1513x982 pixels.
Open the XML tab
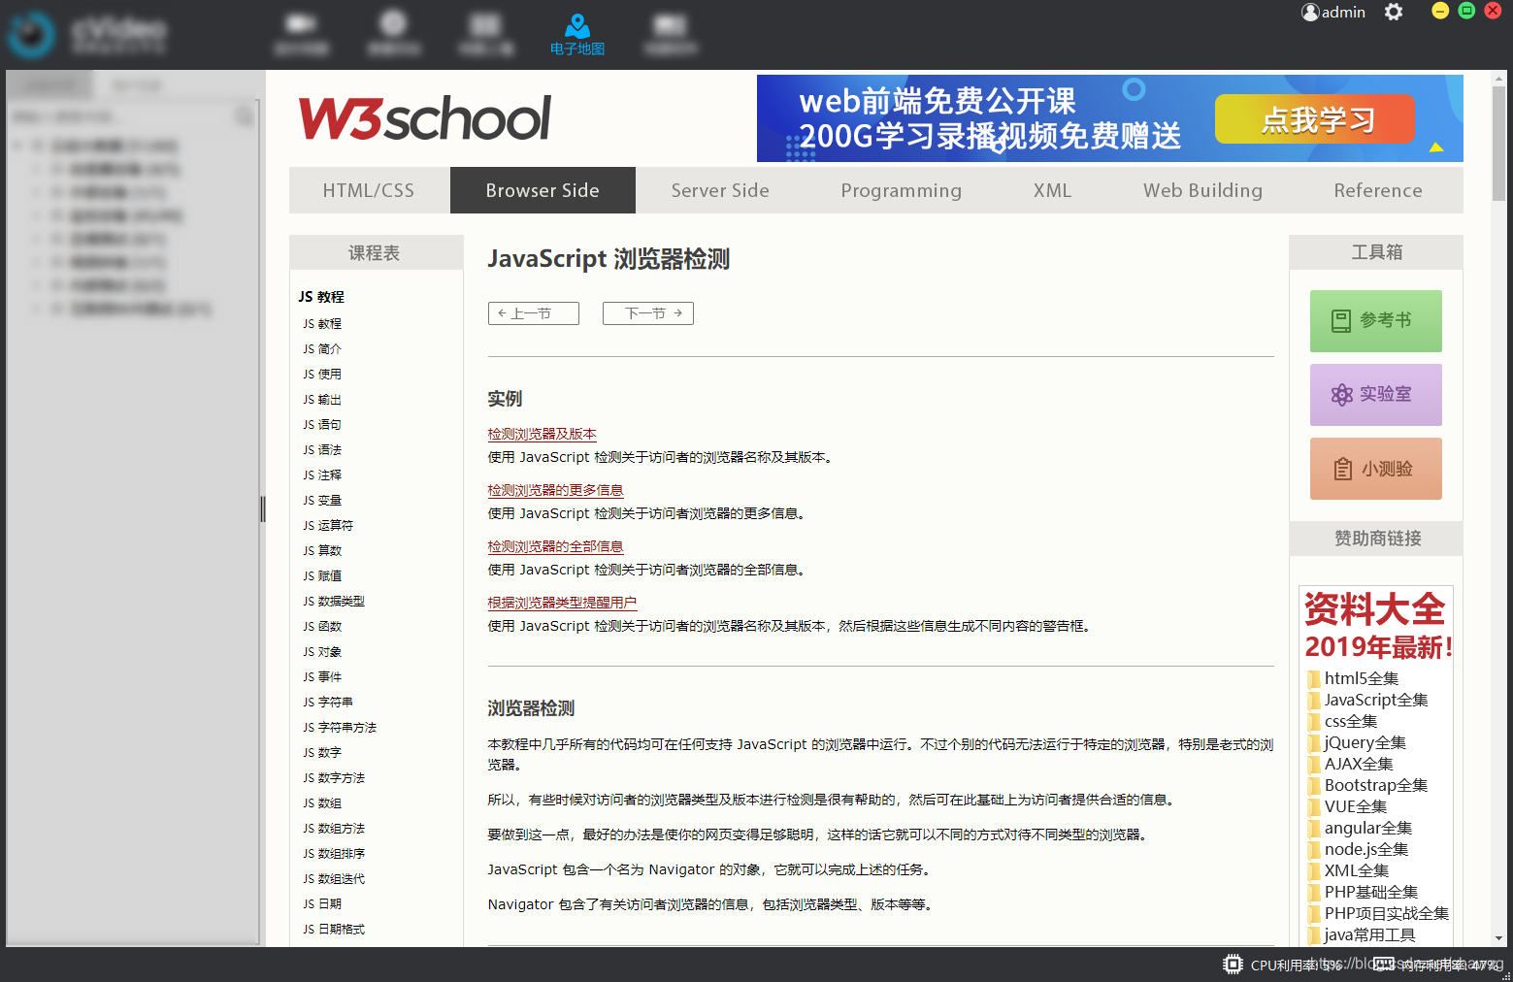pos(1053,190)
